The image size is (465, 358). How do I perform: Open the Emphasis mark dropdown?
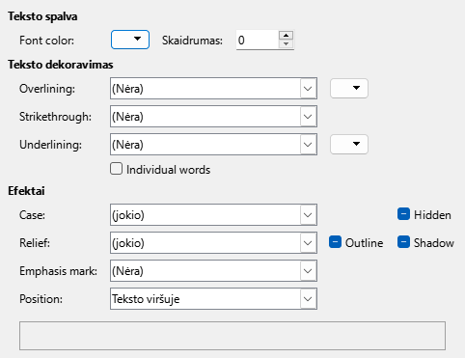(x=213, y=270)
